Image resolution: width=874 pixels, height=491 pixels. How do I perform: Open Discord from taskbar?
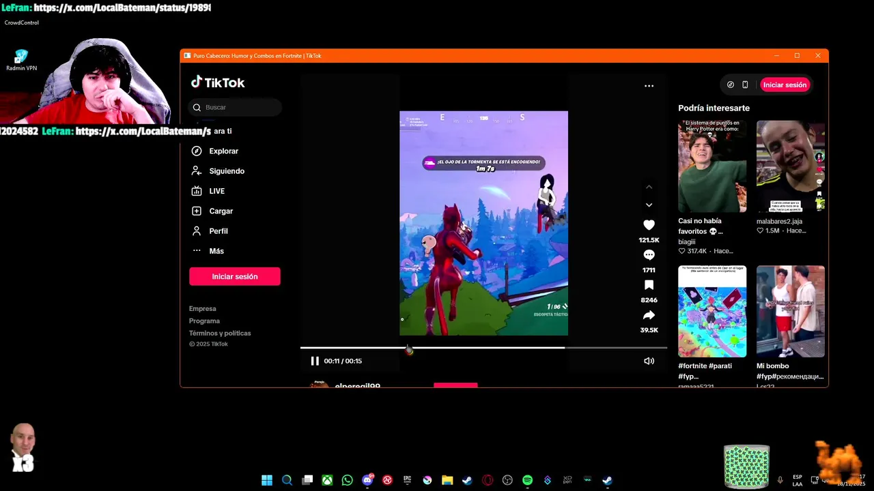pos(367,480)
